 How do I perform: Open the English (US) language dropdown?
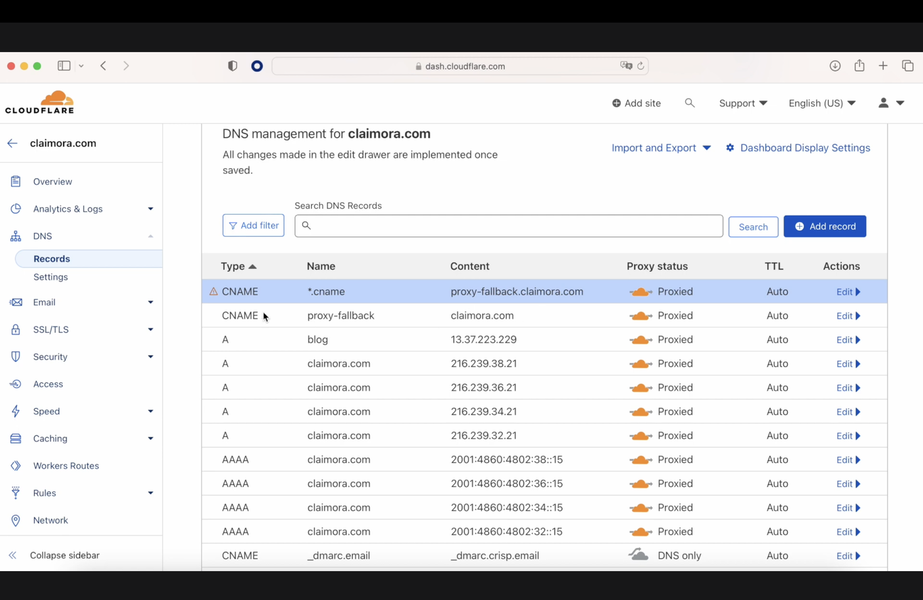coord(822,103)
